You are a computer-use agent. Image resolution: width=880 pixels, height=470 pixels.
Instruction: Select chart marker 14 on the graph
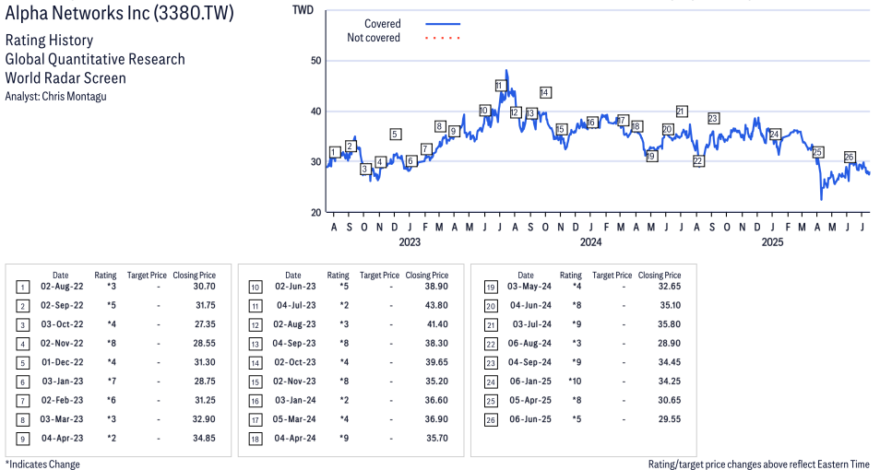(545, 92)
